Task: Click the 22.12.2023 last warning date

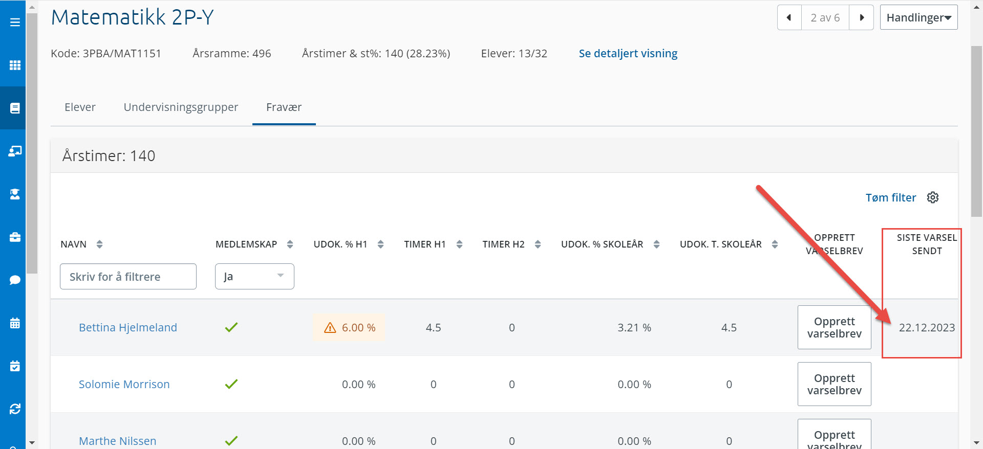Action: (x=927, y=328)
